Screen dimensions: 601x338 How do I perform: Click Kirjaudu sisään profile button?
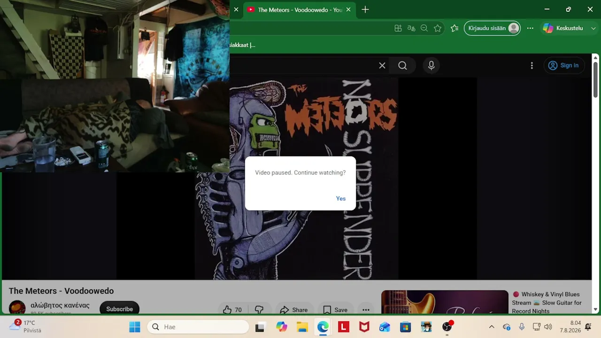click(492, 28)
